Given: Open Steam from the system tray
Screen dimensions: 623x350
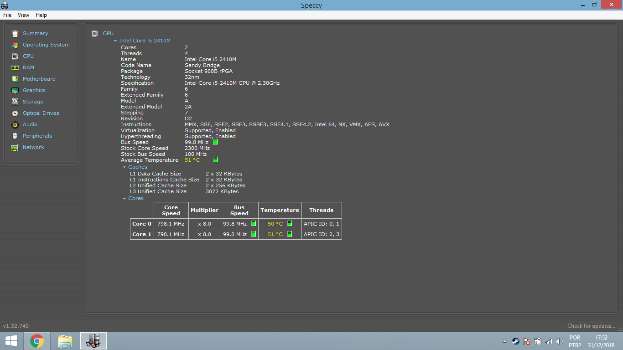Looking at the screenshot, I should click(515, 341).
